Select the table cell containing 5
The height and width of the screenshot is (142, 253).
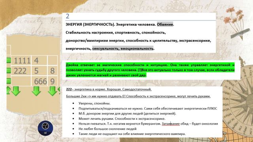click(x=40, y=71)
